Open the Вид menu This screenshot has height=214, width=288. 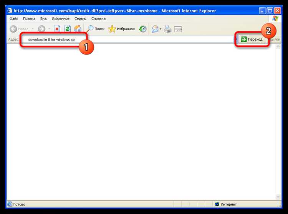[43, 18]
